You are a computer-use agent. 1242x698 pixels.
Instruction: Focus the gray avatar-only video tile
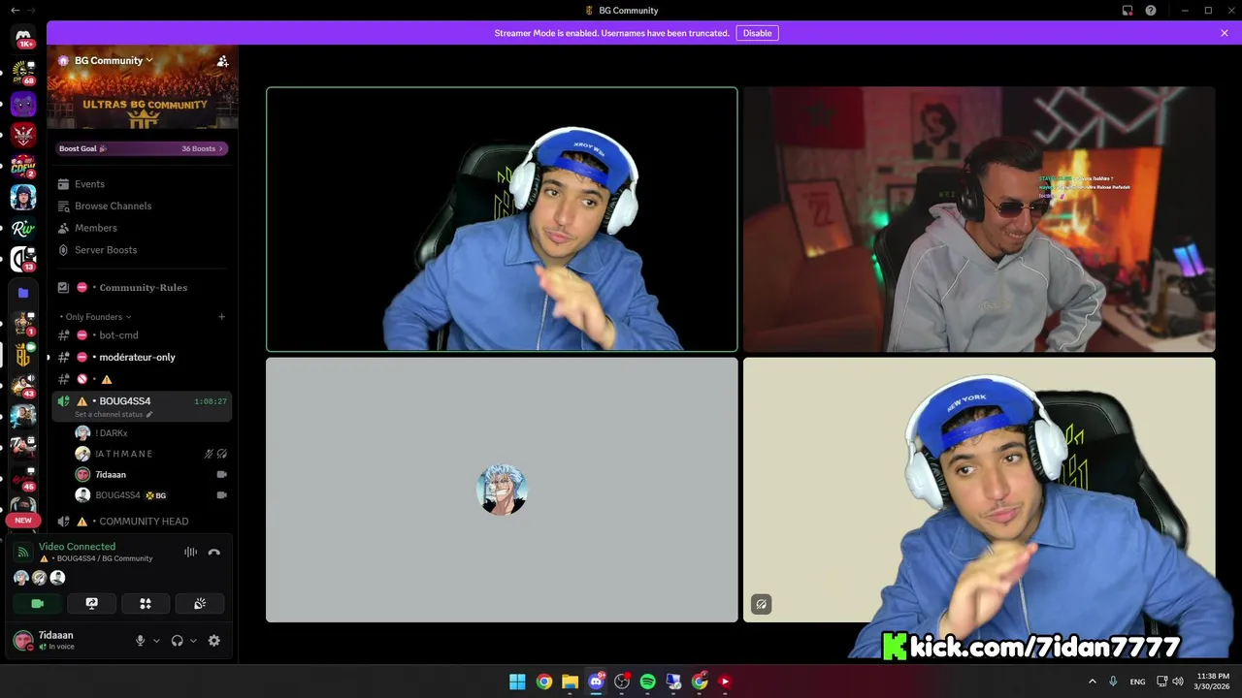[502, 490]
